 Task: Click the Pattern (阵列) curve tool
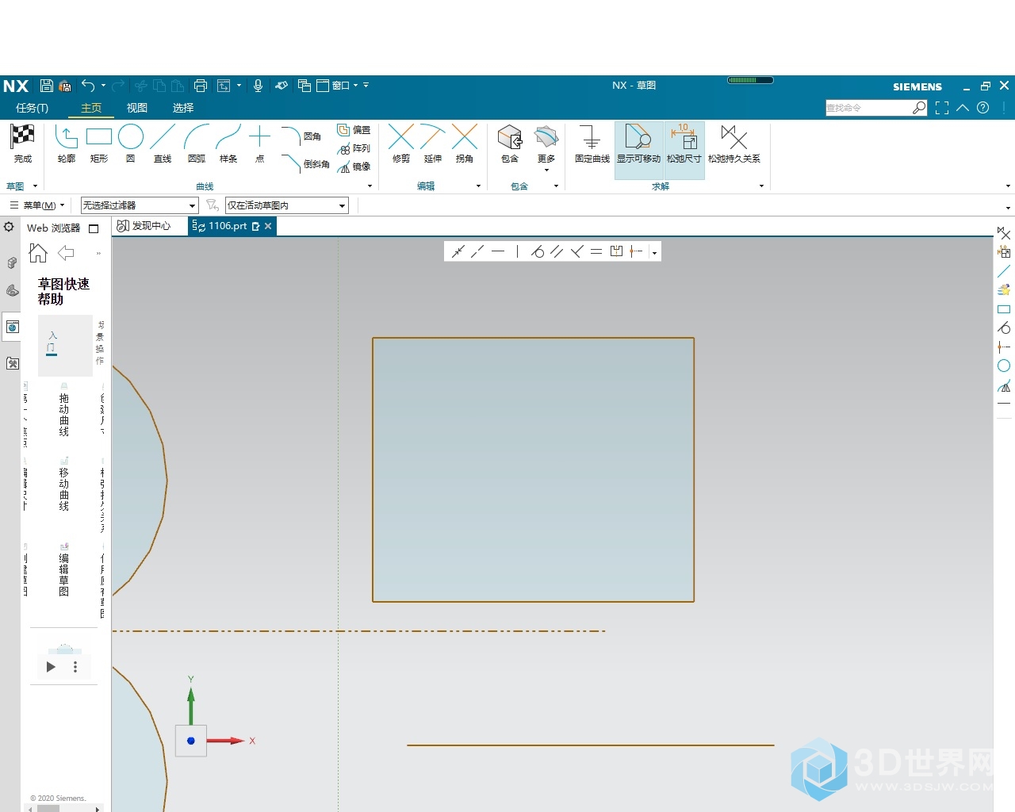pos(354,148)
